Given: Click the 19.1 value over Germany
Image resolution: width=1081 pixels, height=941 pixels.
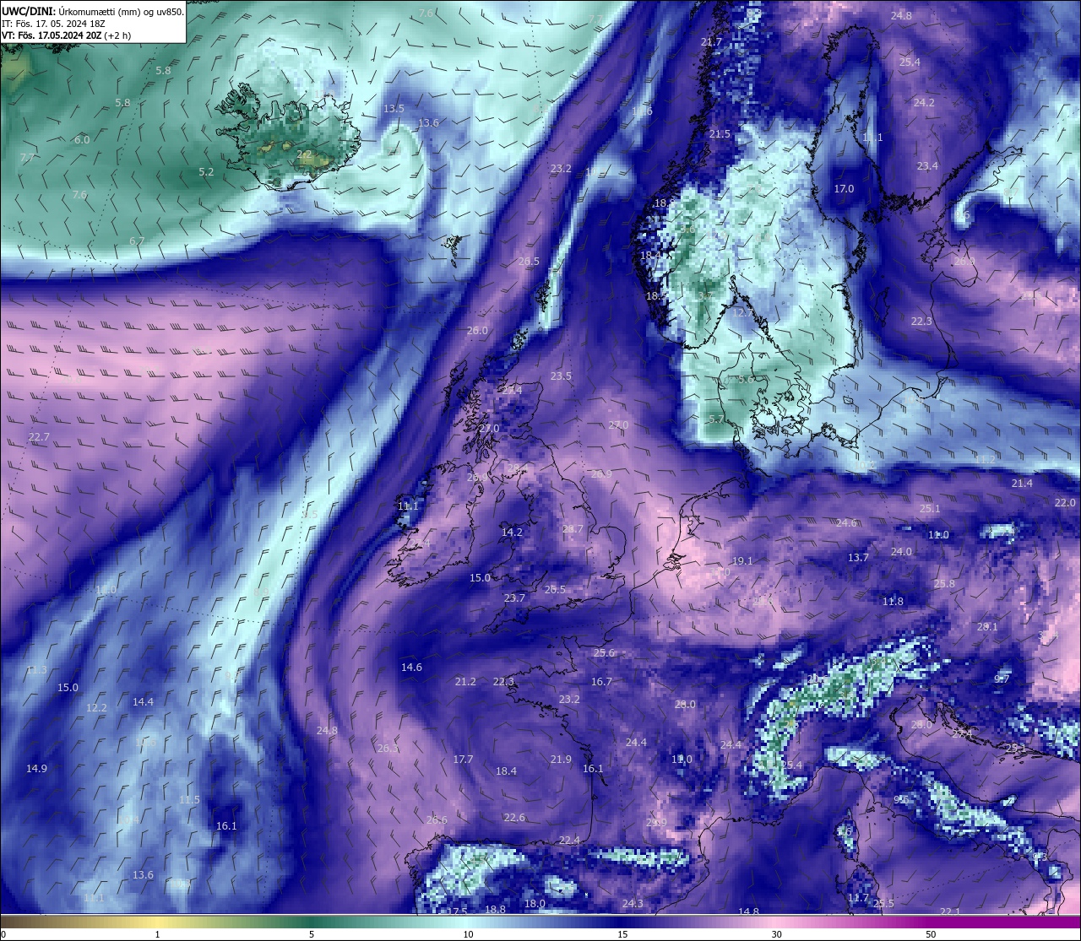Looking at the screenshot, I should (742, 561).
